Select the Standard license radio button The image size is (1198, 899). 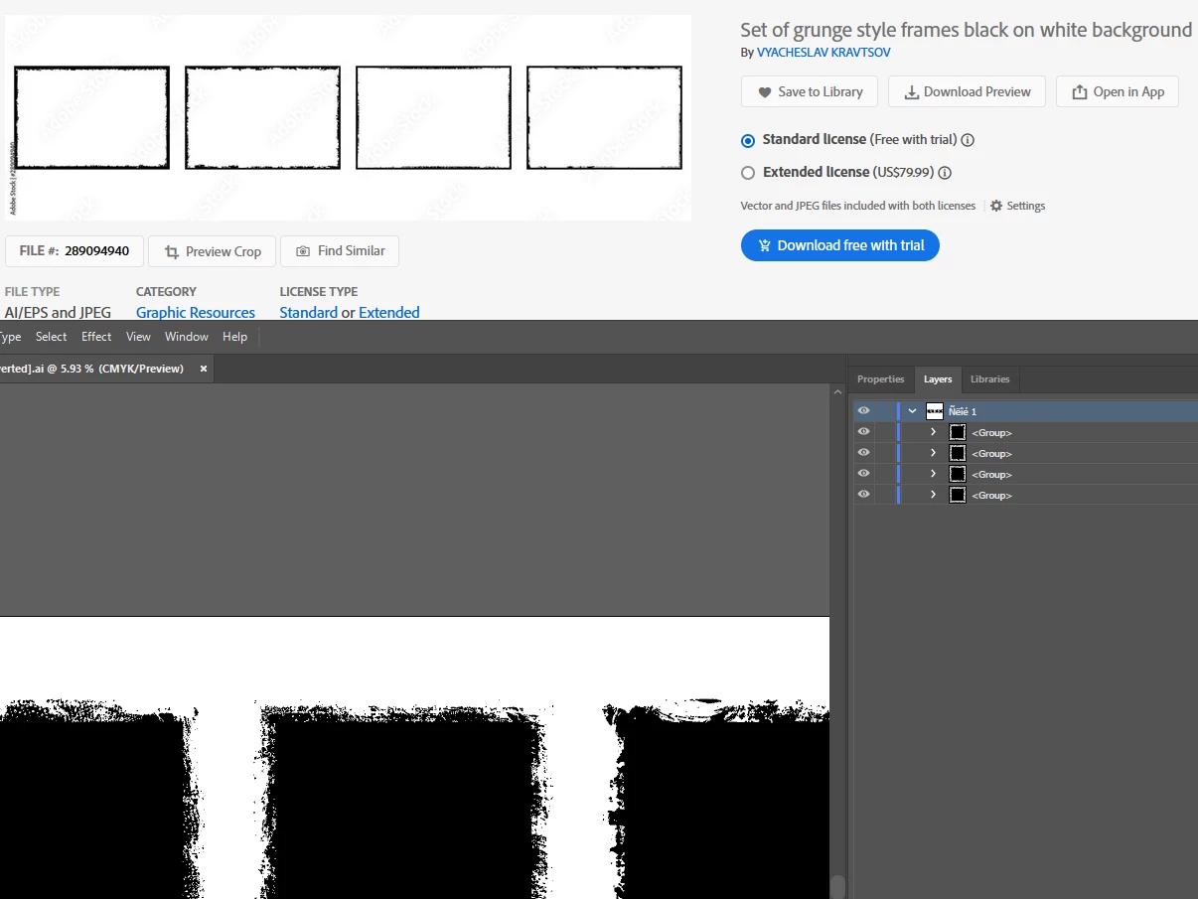[748, 140]
